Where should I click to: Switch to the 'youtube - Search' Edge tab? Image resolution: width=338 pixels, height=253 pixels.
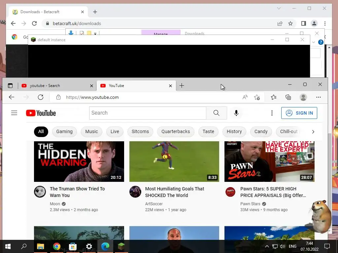tap(57, 86)
